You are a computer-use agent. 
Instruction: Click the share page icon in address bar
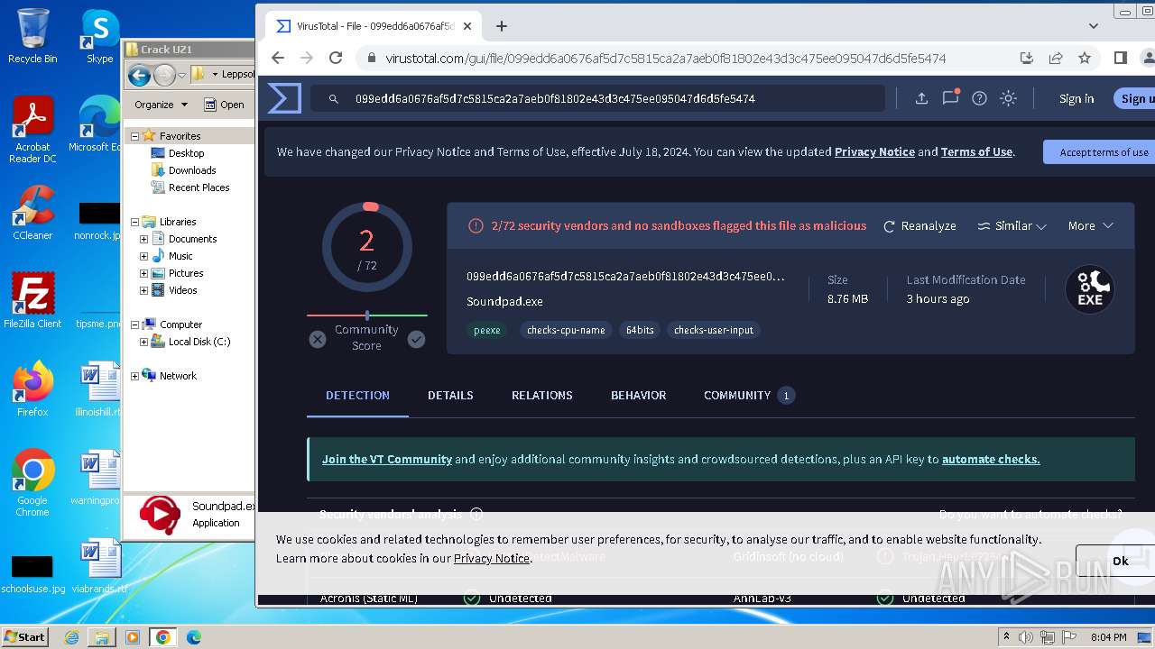[1056, 58]
